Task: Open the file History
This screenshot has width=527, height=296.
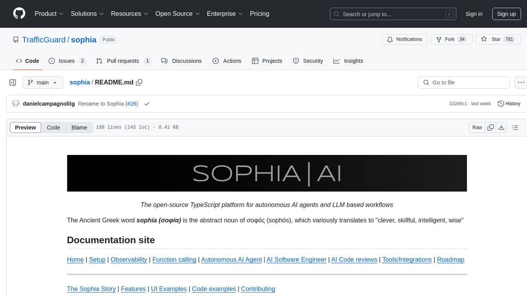Action: point(509,104)
